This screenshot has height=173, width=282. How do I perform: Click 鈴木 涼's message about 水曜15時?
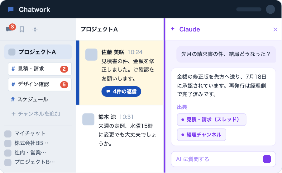[127, 135]
